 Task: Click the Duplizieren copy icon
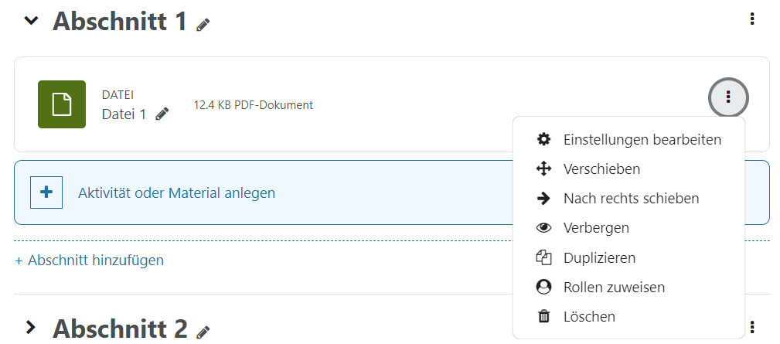click(544, 257)
